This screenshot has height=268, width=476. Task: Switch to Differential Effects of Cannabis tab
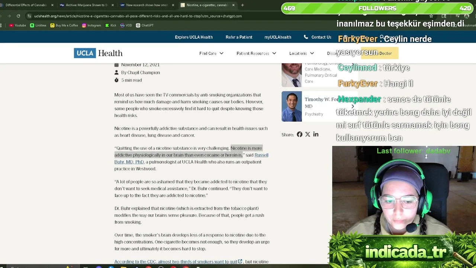(x=26, y=5)
